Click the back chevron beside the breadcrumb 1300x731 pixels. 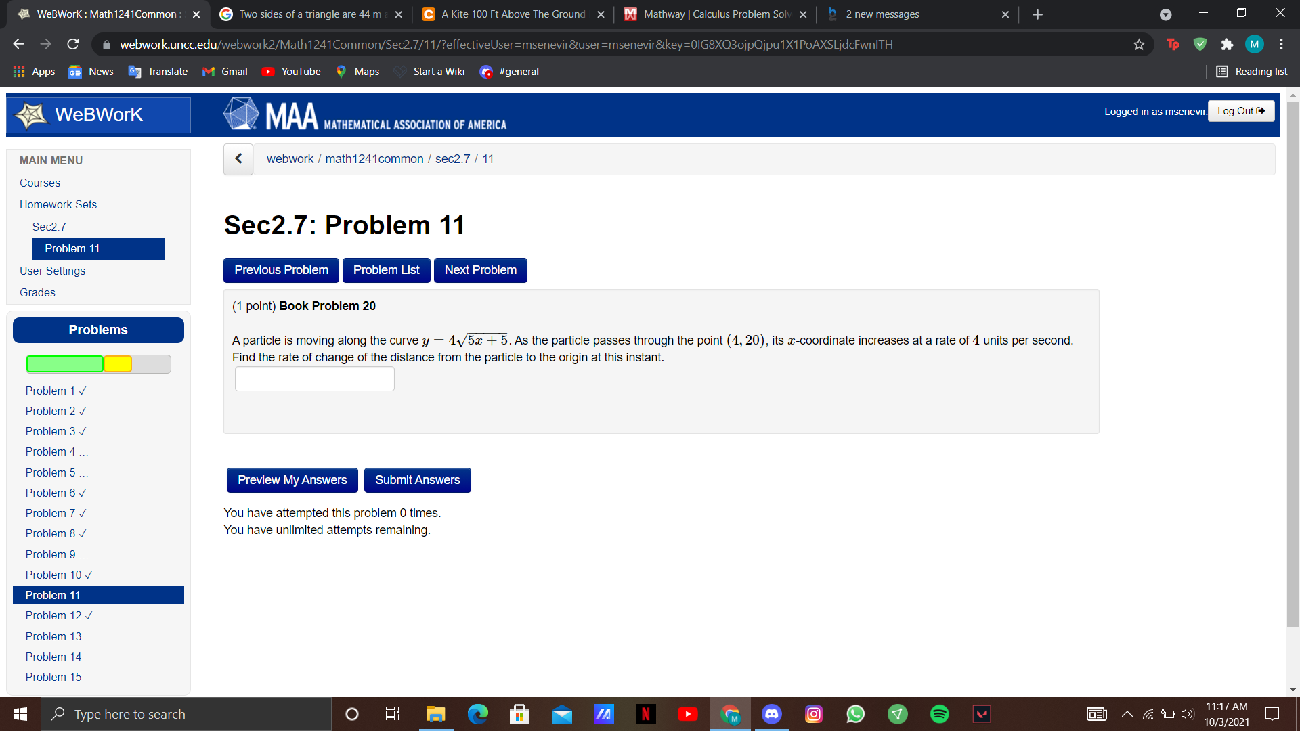point(238,158)
